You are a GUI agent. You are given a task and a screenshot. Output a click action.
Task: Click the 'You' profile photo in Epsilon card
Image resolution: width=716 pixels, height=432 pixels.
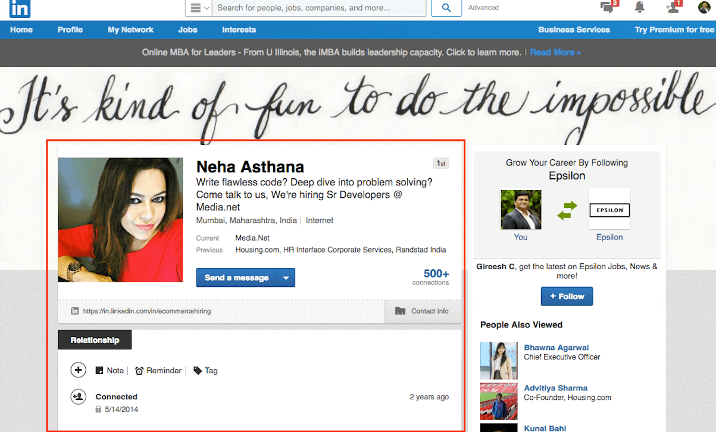521,210
